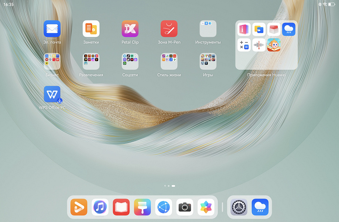Open the Tips app in Huawei folder
Image resolution: width=339 pixels, height=222 pixels.
coord(244,29)
